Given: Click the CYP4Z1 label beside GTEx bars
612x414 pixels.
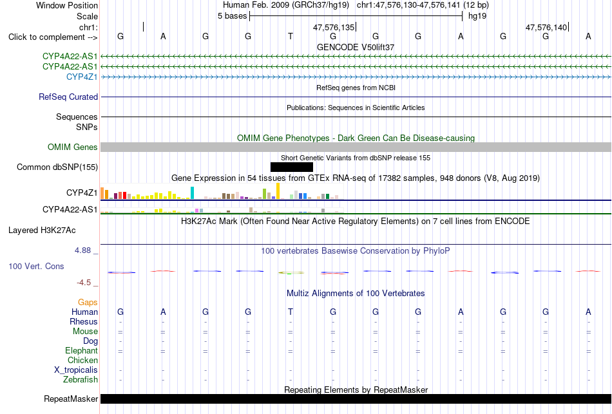Looking at the screenshot, I should coord(82,193).
